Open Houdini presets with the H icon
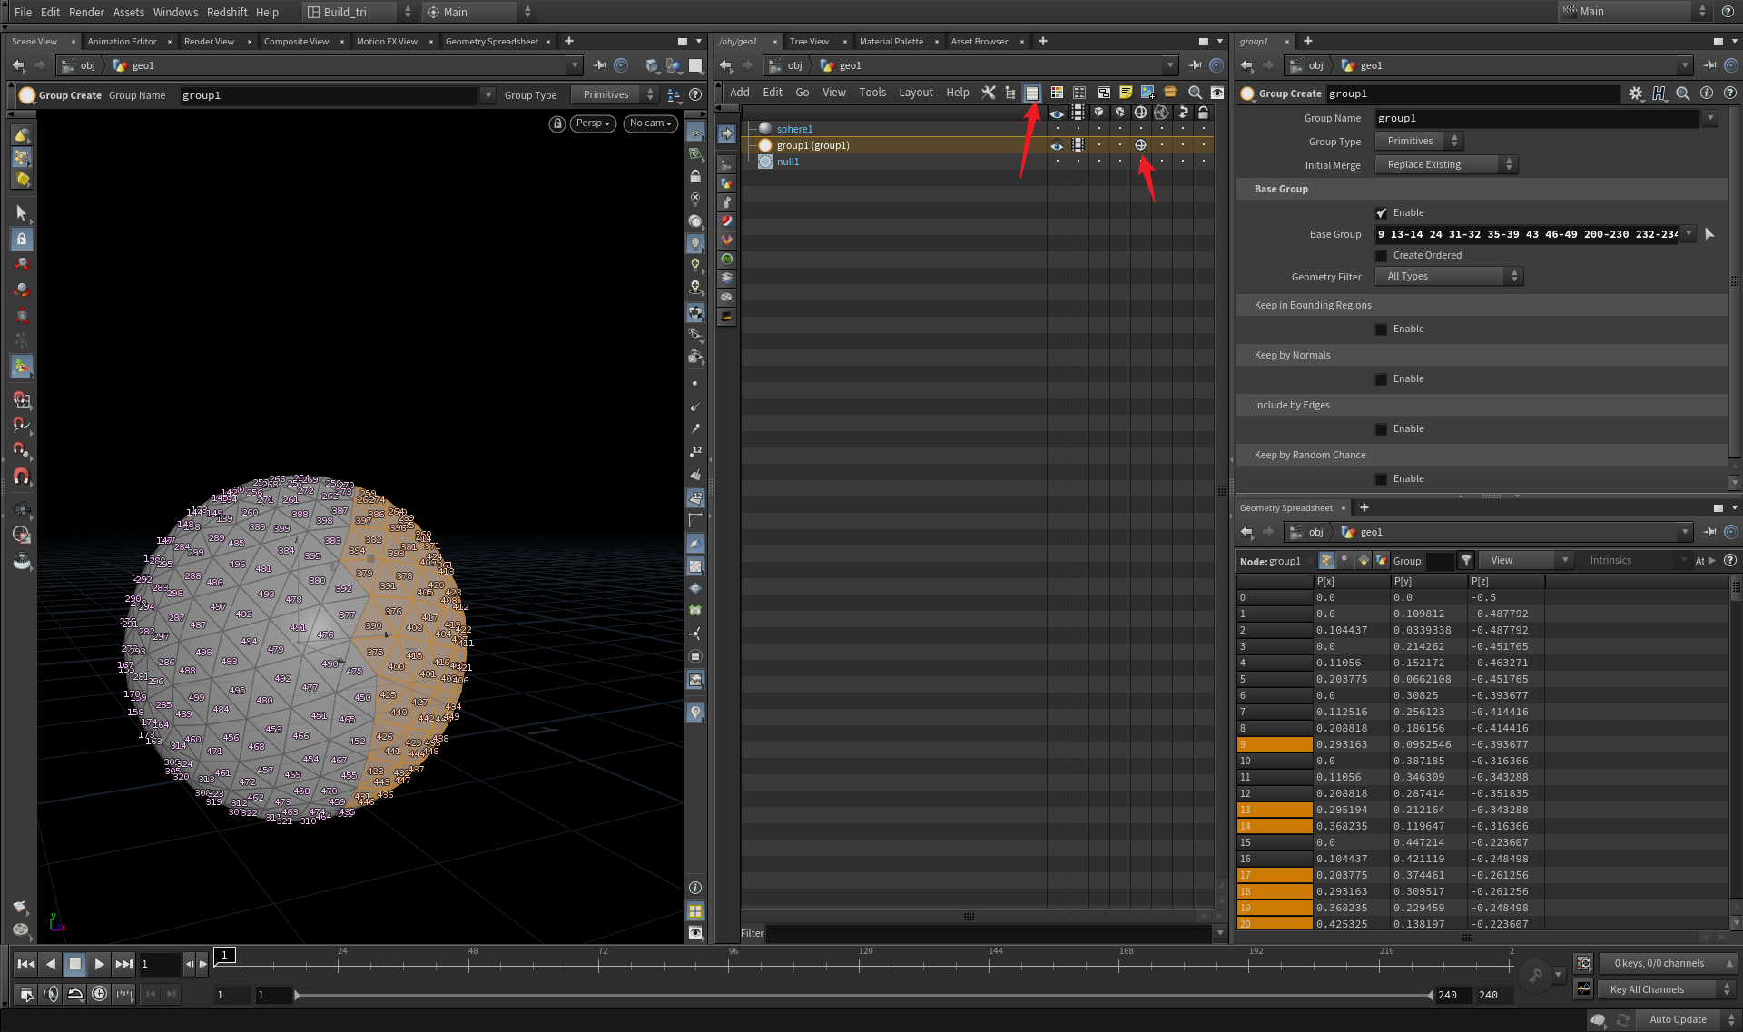The height and width of the screenshot is (1032, 1743). [1659, 93]
